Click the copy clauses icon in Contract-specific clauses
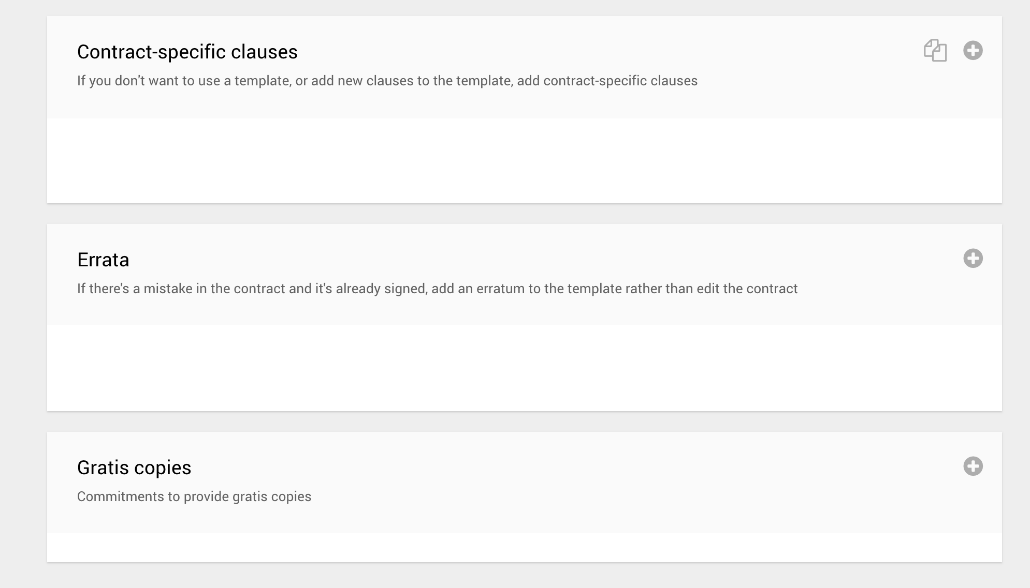1030x588 pixels. click(x=935, y=51)
